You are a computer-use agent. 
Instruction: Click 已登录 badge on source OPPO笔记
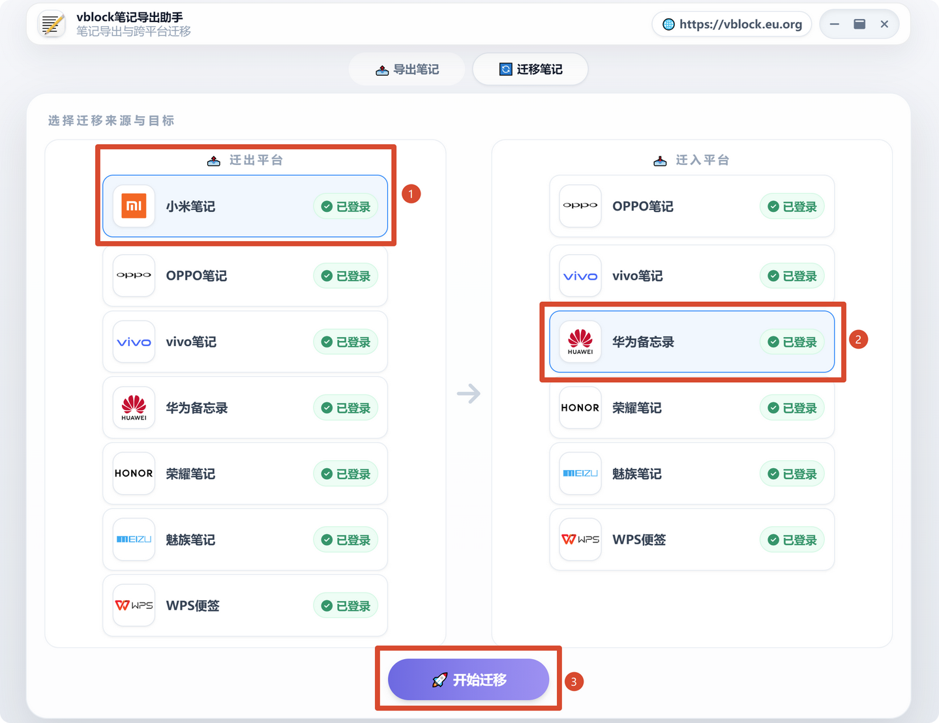click(x=346, y=276)
